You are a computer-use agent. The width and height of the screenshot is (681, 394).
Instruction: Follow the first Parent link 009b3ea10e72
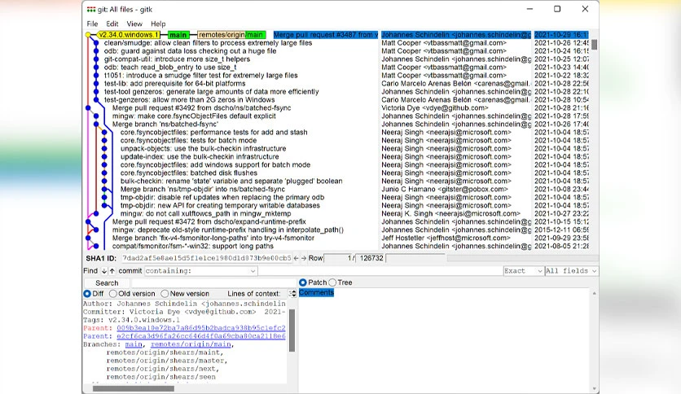click(x=201, y=328)
